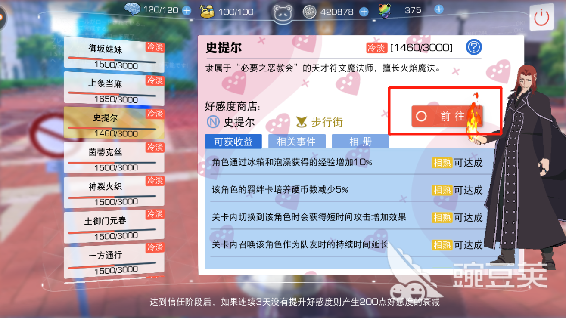Viewport: 566px width, 318px height.
Task: Click the plus icon beside 120/120 stamina
Action: tap(187, 10)
